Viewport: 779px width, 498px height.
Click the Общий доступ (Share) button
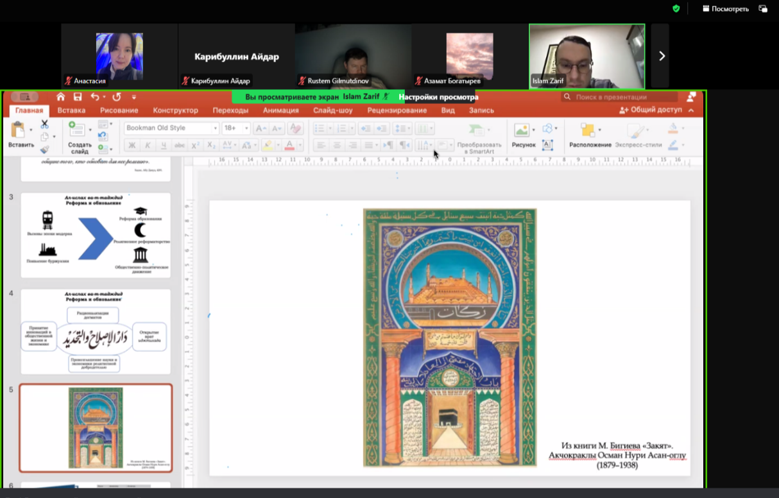(650, 110)
